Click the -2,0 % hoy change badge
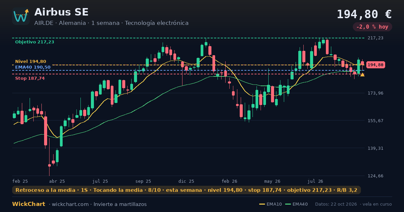Image resolution: width=404 pixels, height=212 pixels. 372,27
